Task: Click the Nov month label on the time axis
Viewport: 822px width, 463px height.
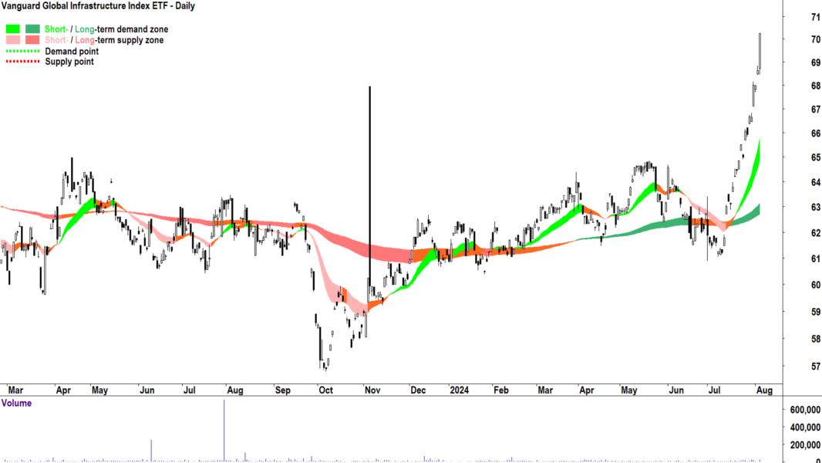Action: (x=372, y=390)
